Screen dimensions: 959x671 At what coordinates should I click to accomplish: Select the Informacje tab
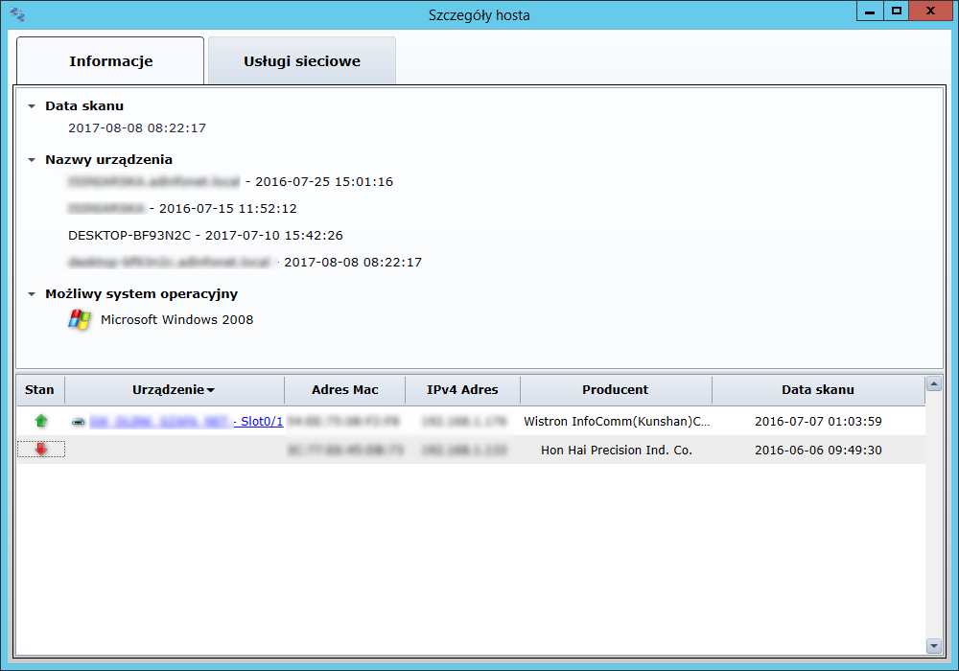(110, 61)
